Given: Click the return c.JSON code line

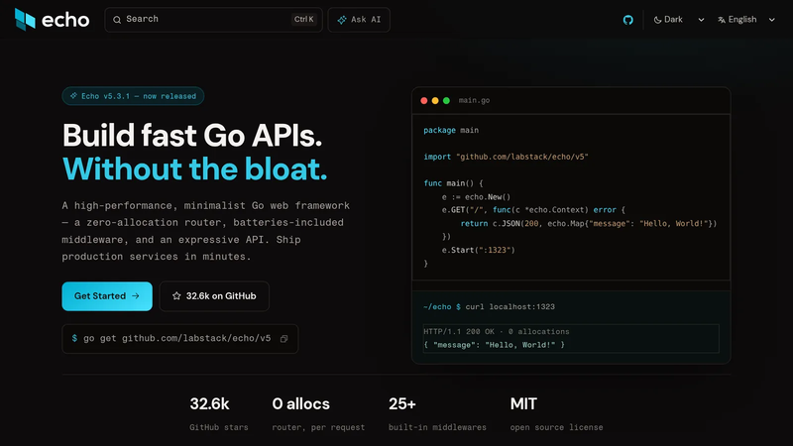Looking at the screenshot, I should pos(589,224).
